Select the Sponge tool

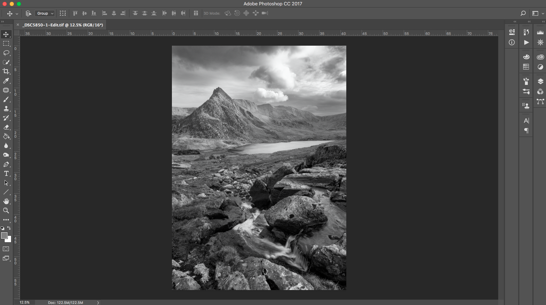[6, 155]
